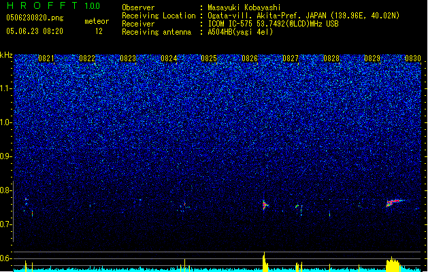Click the 0822 time marker
The height and width of the screenshot is (272, 428).
click(x=87, y=58)
